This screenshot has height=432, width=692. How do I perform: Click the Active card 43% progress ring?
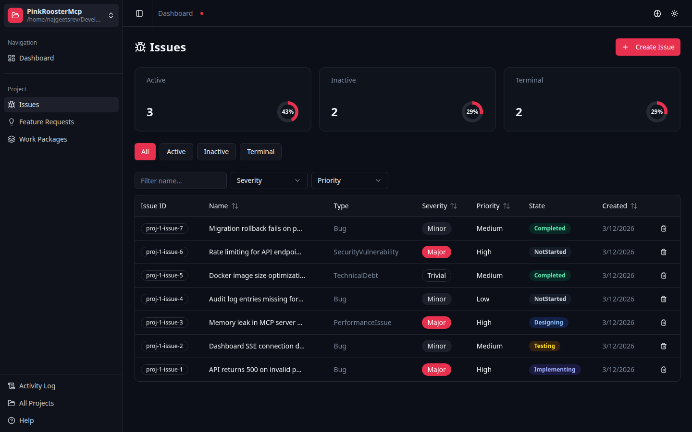(x=288, y=112)
